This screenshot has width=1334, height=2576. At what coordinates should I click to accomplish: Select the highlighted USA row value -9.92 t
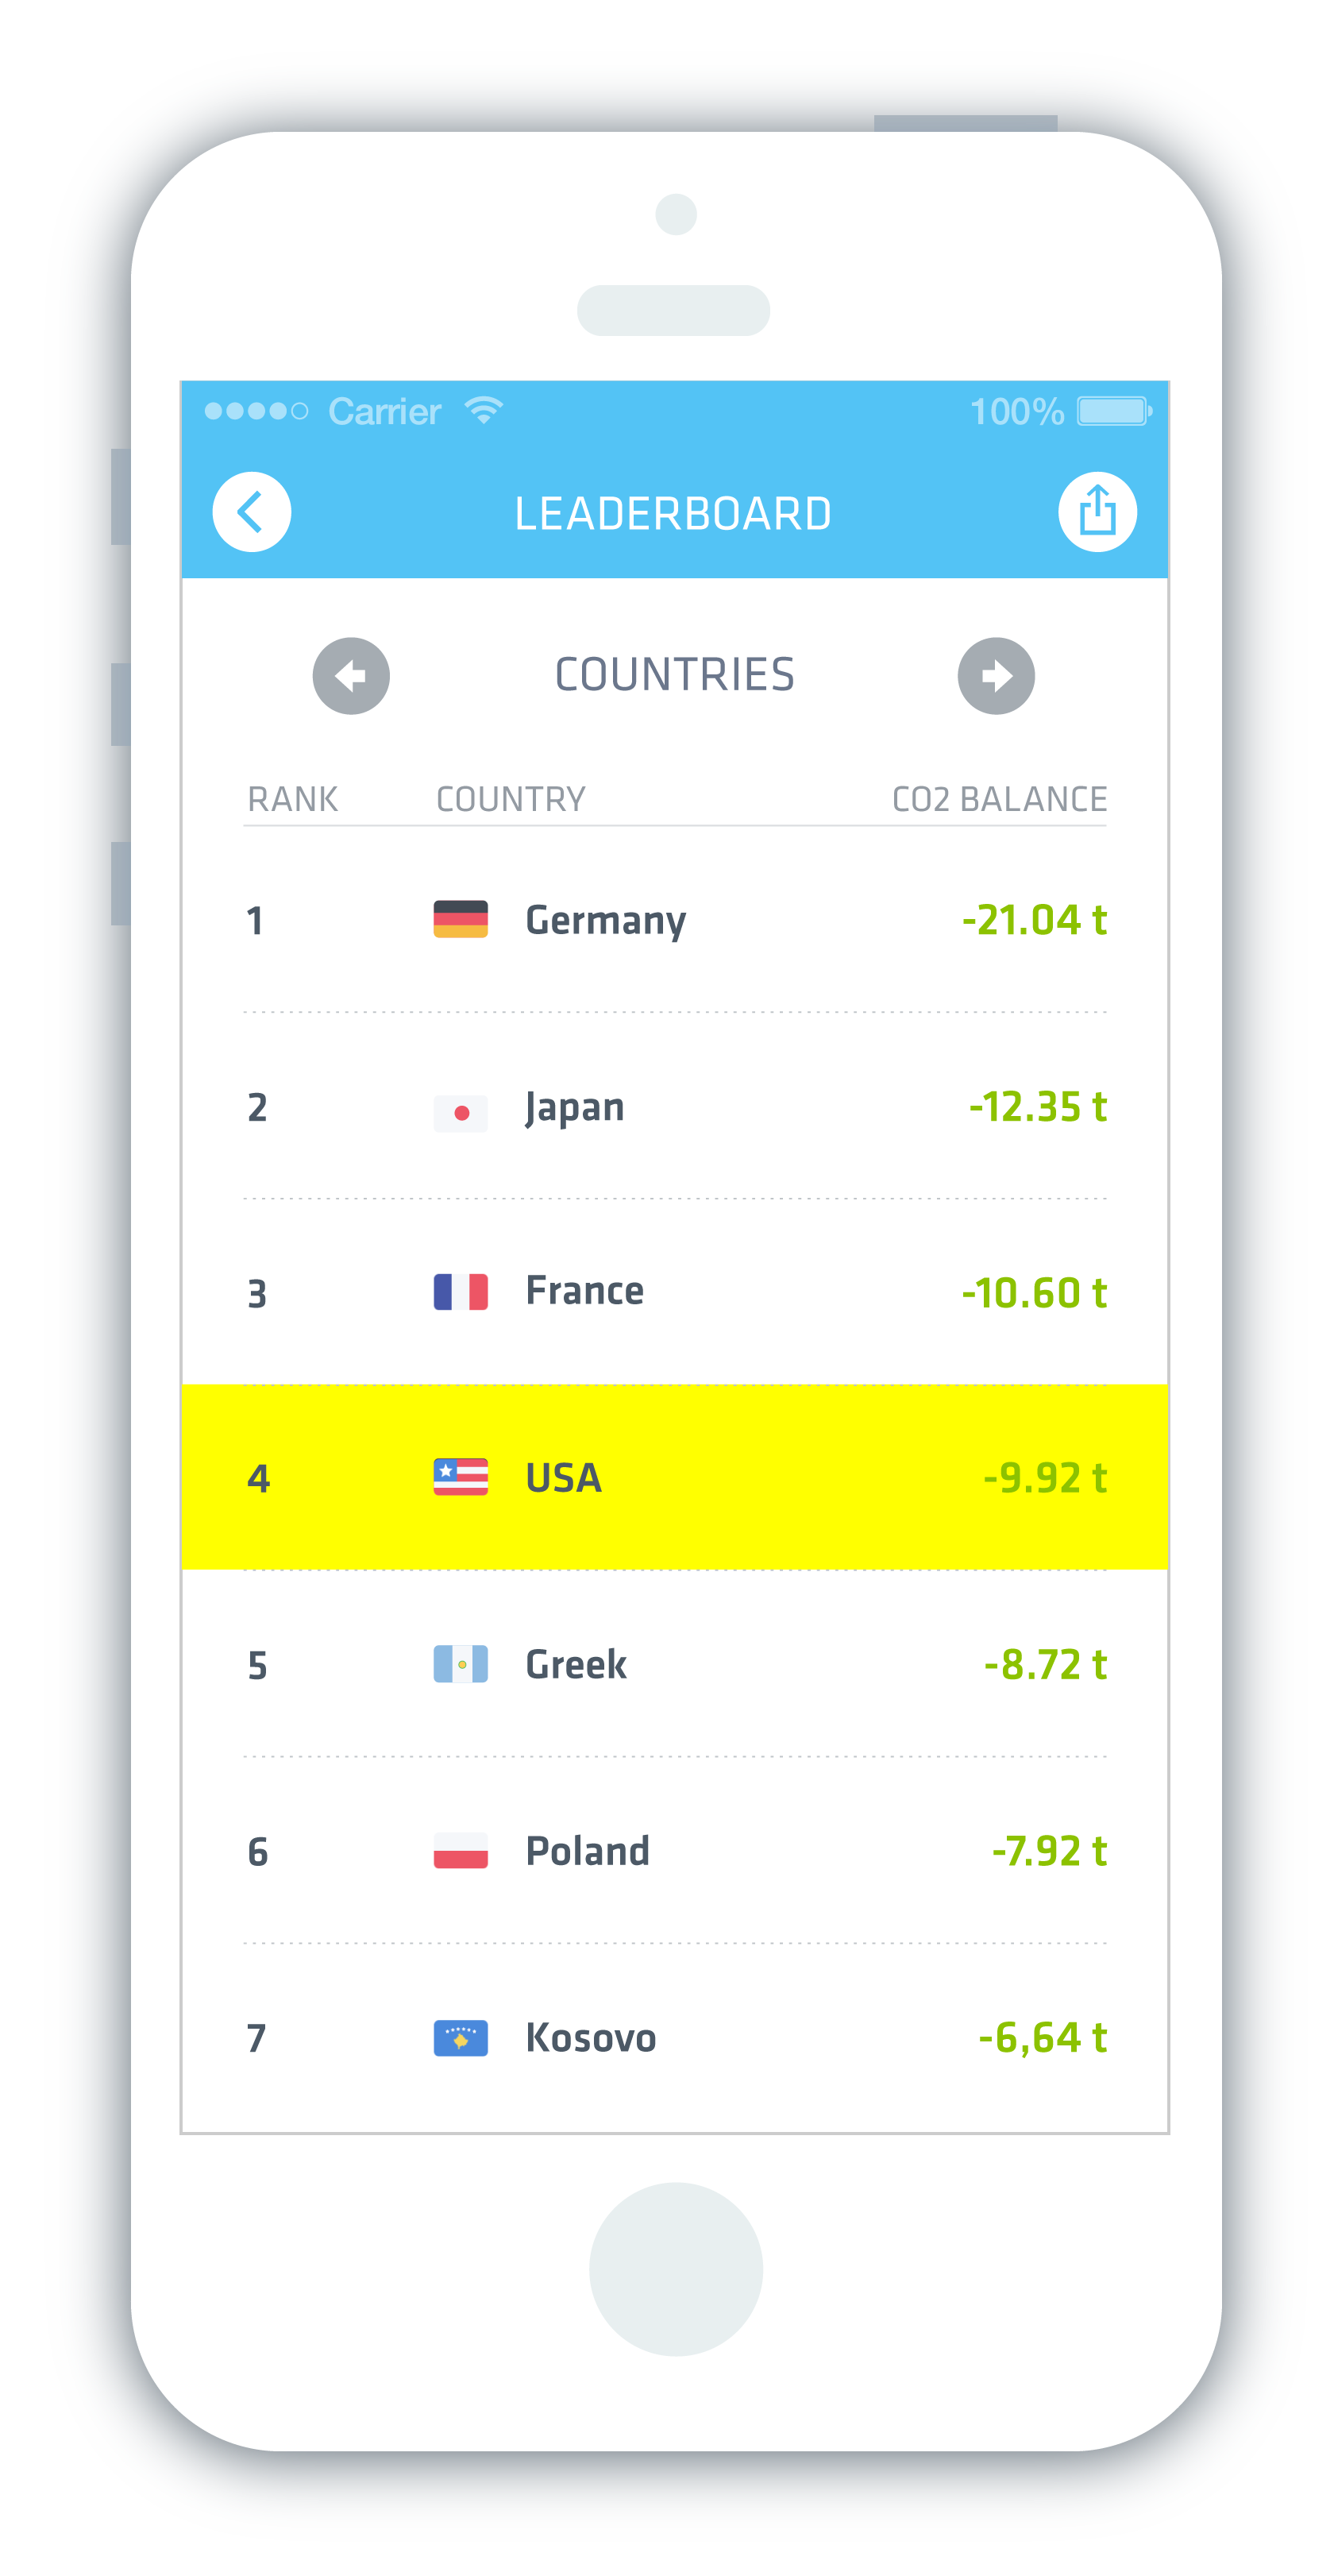point(1044,1478)
